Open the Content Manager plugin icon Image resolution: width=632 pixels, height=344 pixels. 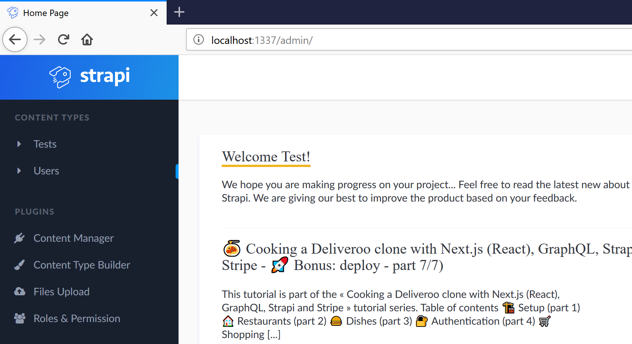point(19,238)
